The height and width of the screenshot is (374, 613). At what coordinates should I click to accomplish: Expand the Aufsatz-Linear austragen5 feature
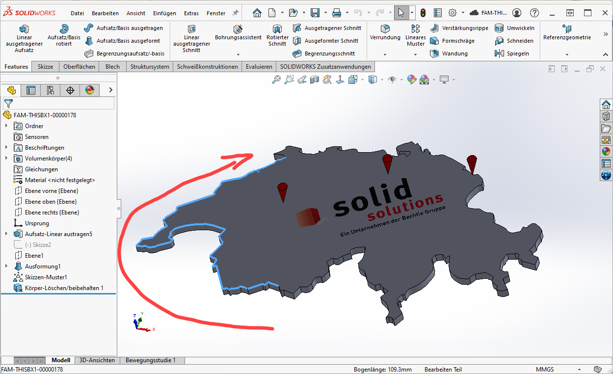point(6,234)
